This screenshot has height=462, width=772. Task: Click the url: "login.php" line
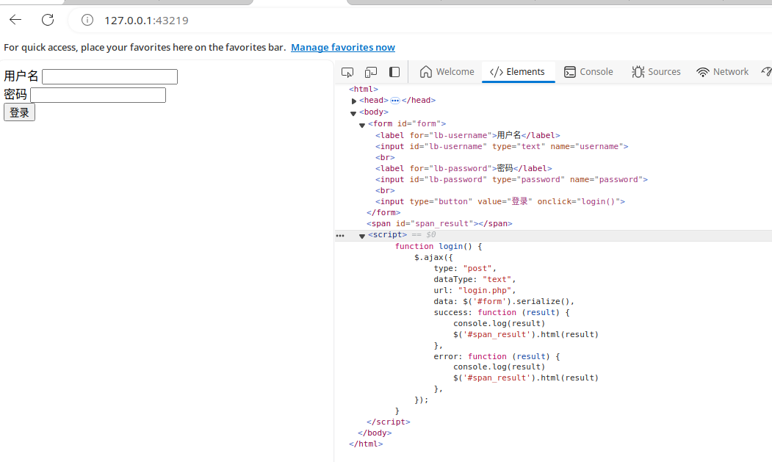(475, 290)
